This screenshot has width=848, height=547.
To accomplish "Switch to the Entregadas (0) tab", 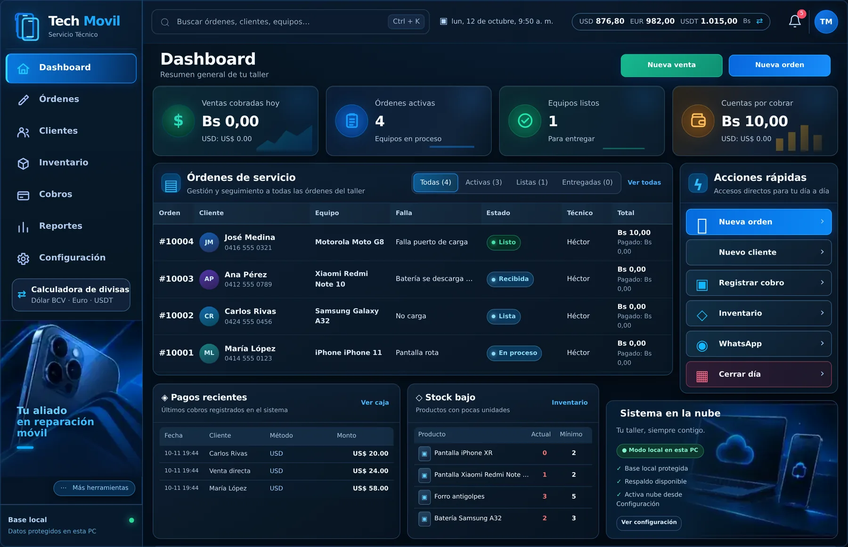I will [x=587, y=182].
